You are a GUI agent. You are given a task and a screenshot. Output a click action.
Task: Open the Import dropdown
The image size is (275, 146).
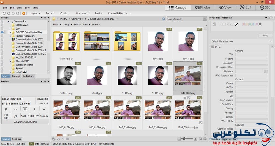click(35, 13)
